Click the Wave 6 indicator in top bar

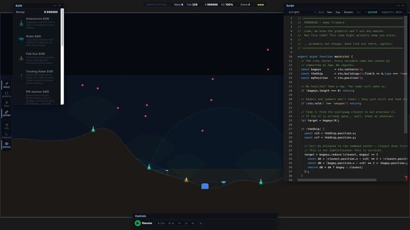pos(178,5)
